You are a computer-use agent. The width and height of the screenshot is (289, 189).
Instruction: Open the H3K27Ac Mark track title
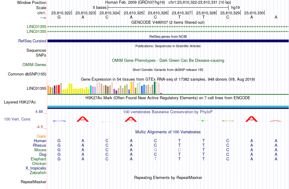point(168,98)
